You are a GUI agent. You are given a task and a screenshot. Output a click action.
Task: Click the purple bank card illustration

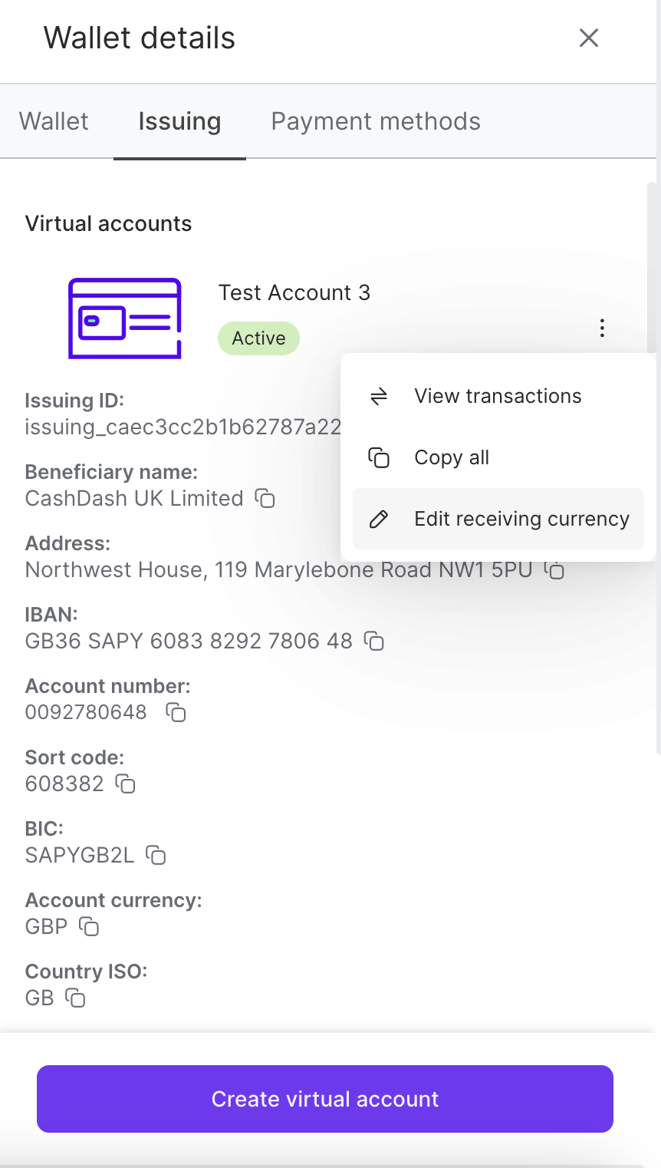(124, 318)
